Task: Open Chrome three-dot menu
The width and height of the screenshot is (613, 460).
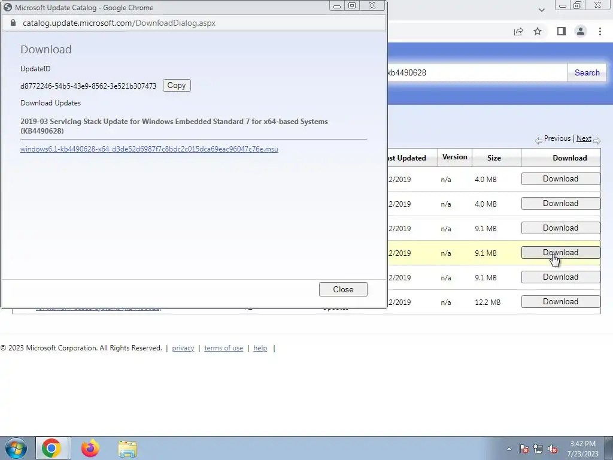Action: (600, 31)
